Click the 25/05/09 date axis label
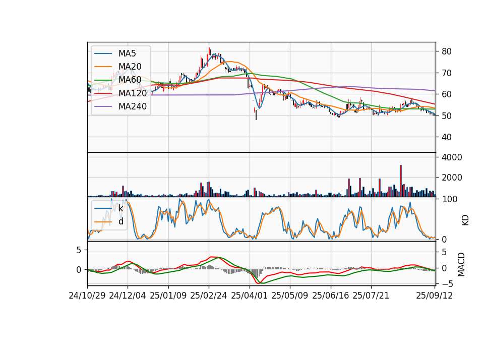Viewport: 484px width, 348px height. (x=289, y=296)
